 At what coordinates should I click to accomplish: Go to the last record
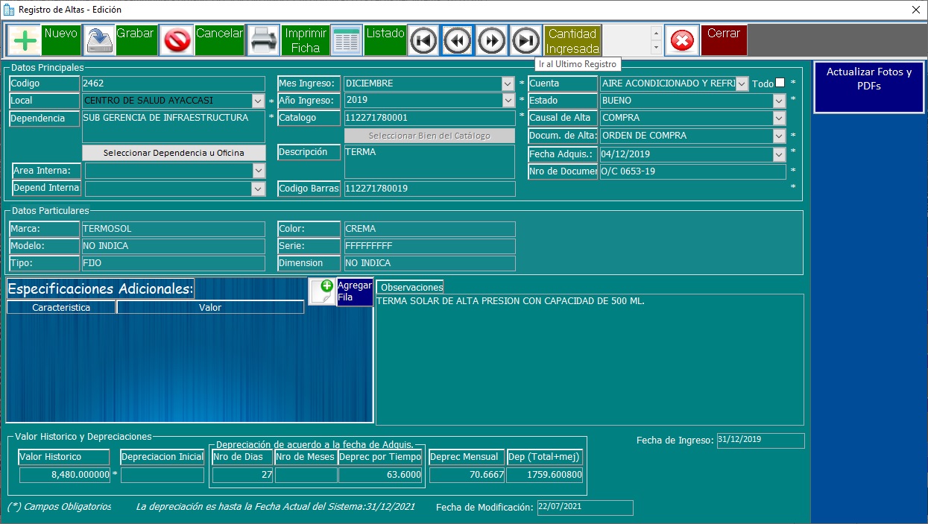(x=525, y=40)
